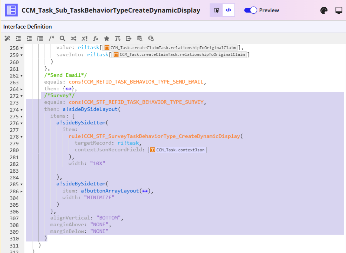Screen dimensions: 346x253
Task: Switch to Design Mode view
Action: tap(216, 10)
